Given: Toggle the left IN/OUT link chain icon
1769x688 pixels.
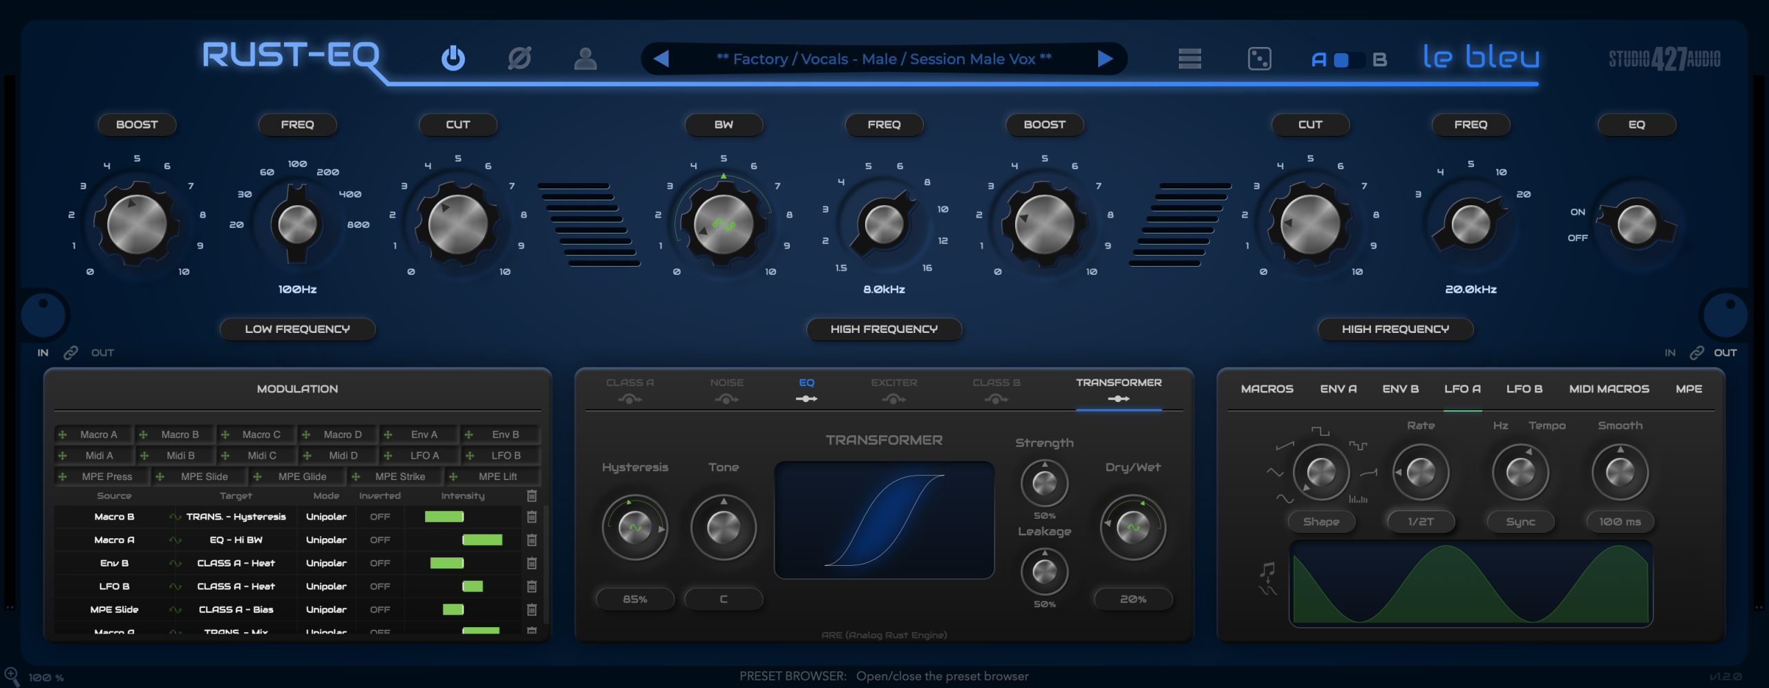Looking at the screenshot, I should coord(70,353).
